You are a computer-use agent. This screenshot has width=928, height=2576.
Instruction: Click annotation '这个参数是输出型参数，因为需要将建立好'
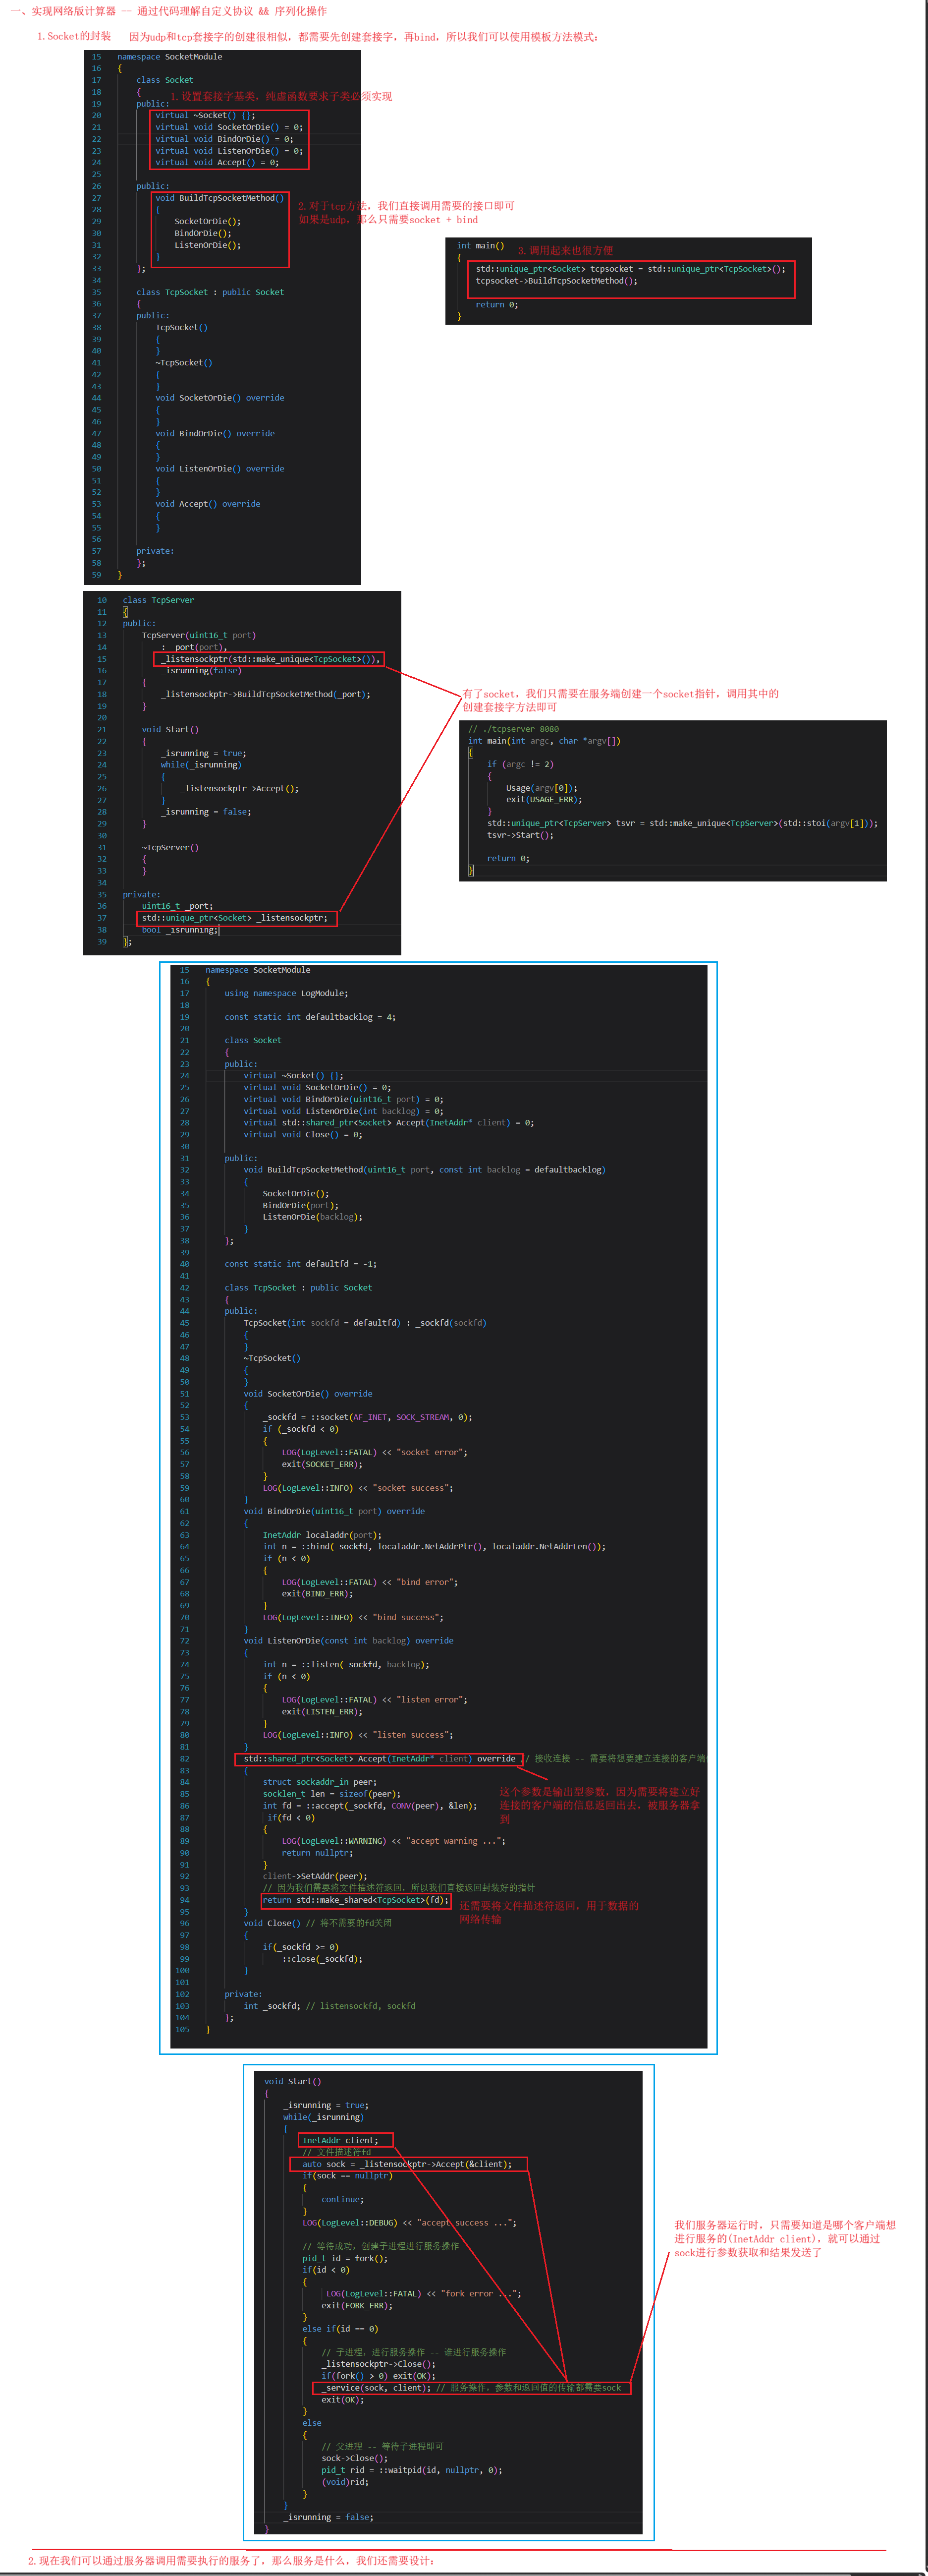pos(600,1792)
